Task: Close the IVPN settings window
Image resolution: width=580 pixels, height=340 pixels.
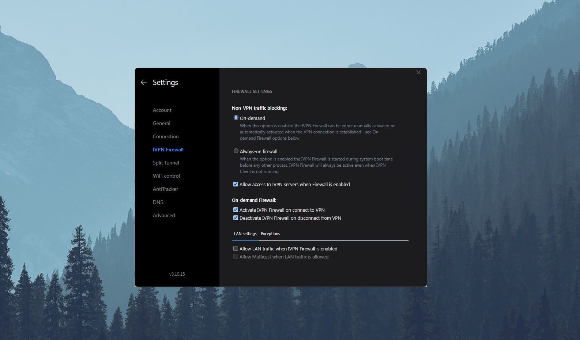Action: (418, 72)
